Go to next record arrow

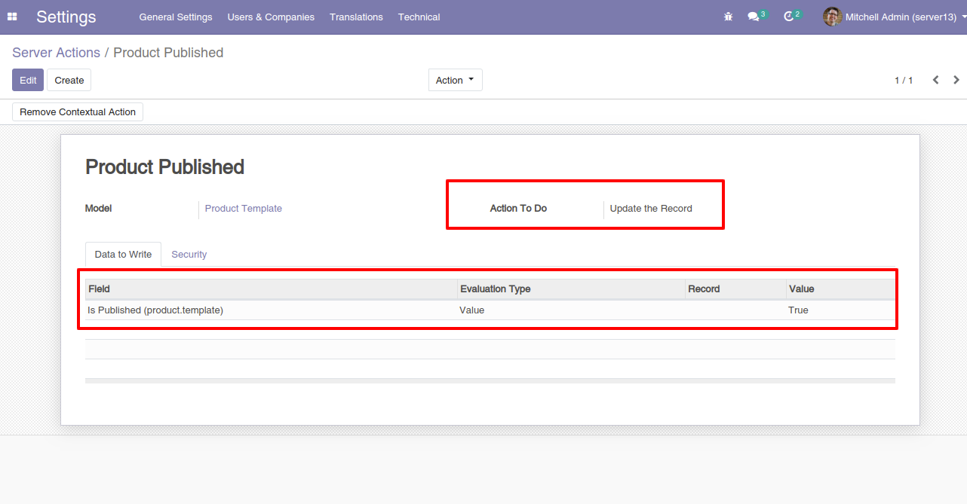pos(956,80)
